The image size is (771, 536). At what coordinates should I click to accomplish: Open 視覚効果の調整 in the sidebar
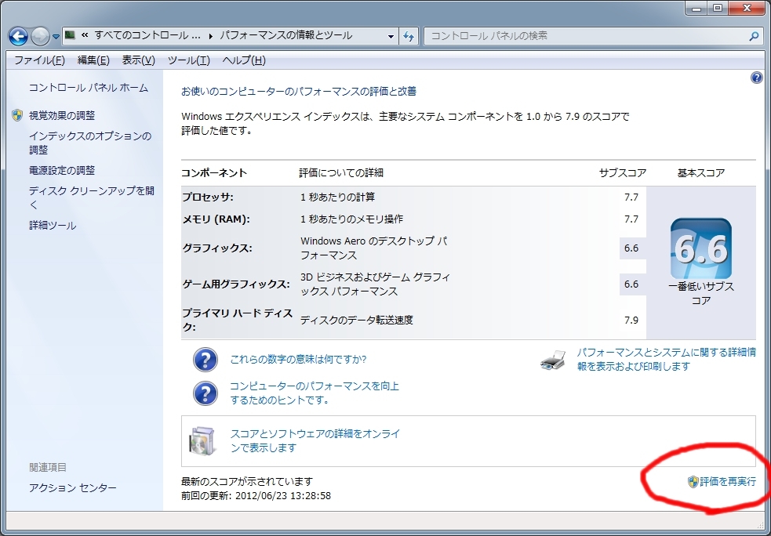tap(62, 115)
